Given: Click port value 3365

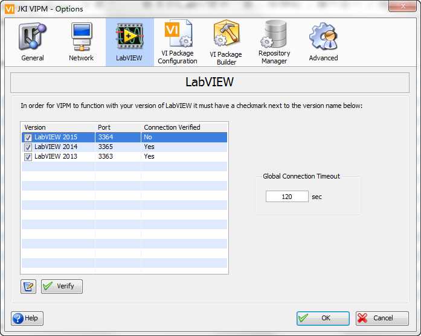Looking at the screenshot, I should [106, 147].
